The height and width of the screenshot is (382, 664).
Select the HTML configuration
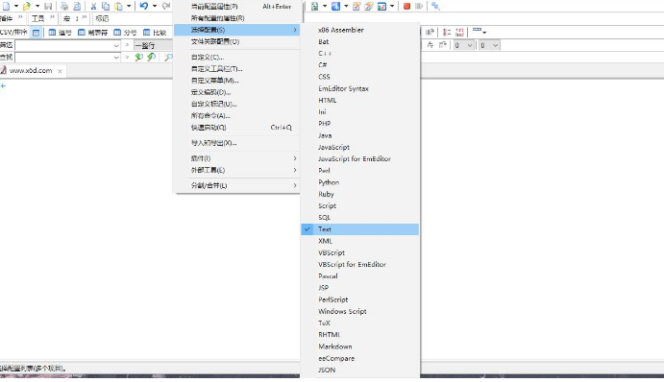[x=360, y=100]
